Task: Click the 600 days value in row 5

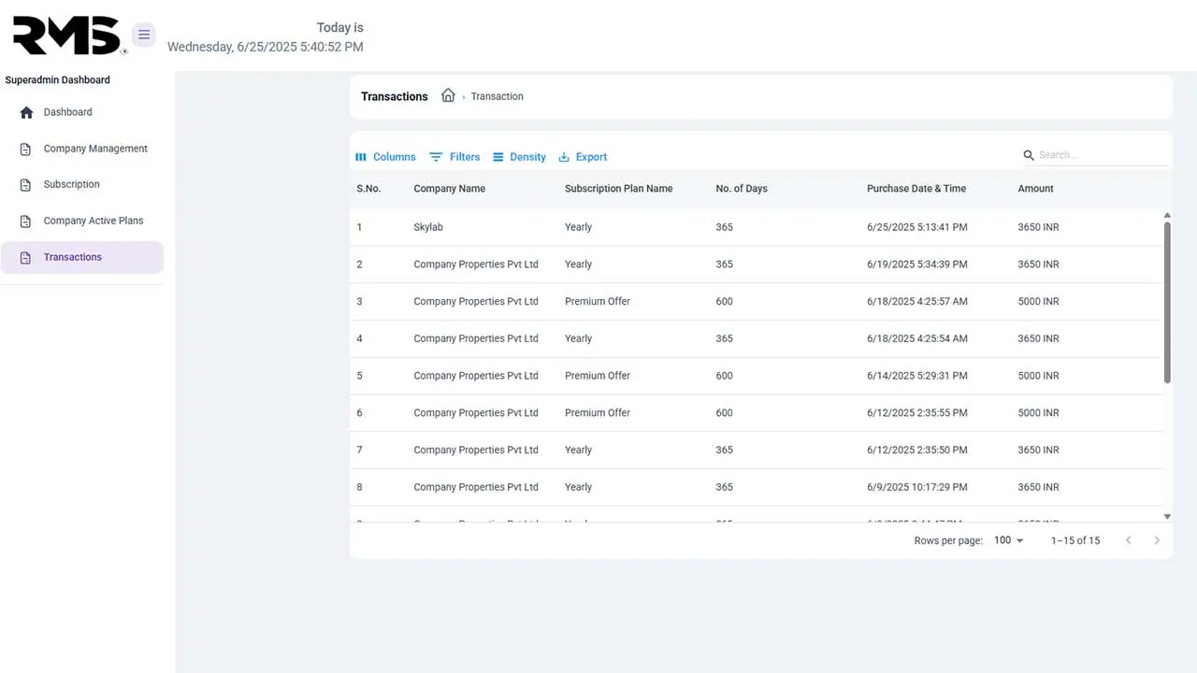Action: point(724,376)
